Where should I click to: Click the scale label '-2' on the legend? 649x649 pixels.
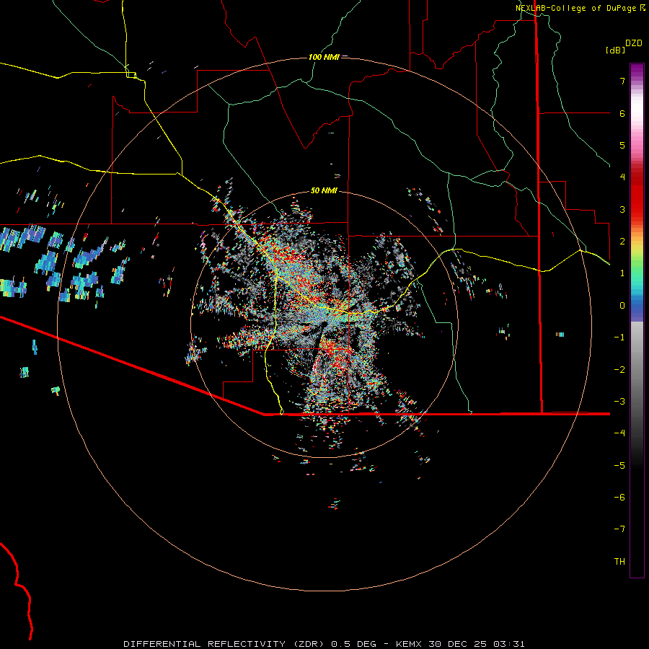[619, 369]
